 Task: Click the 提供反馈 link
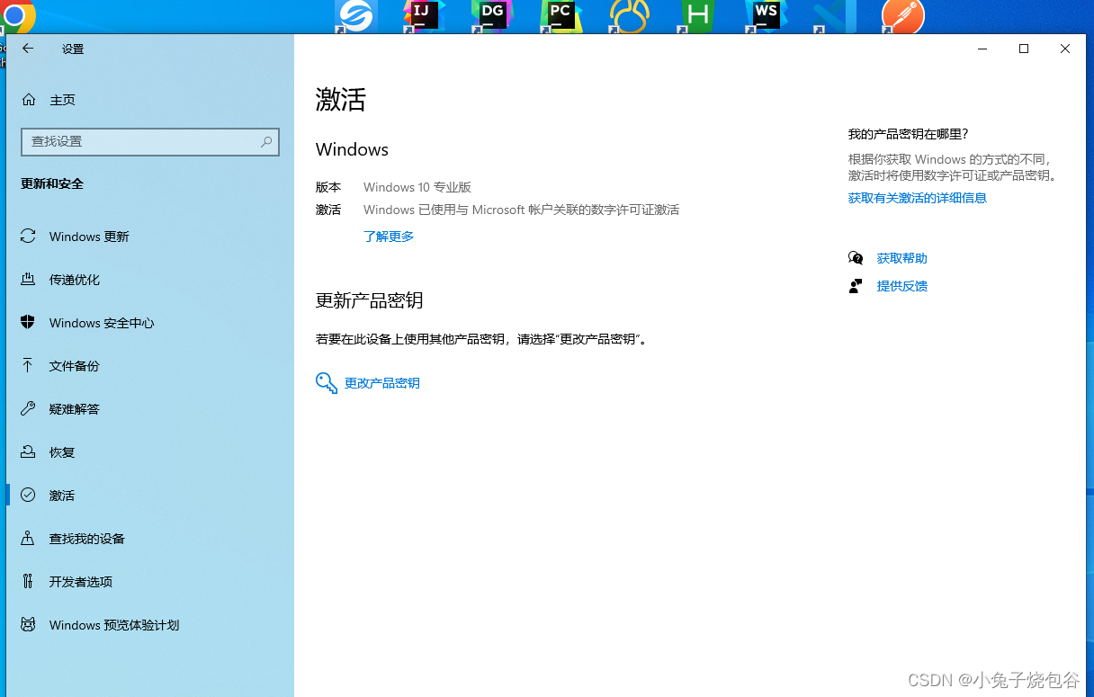[902, 286]
